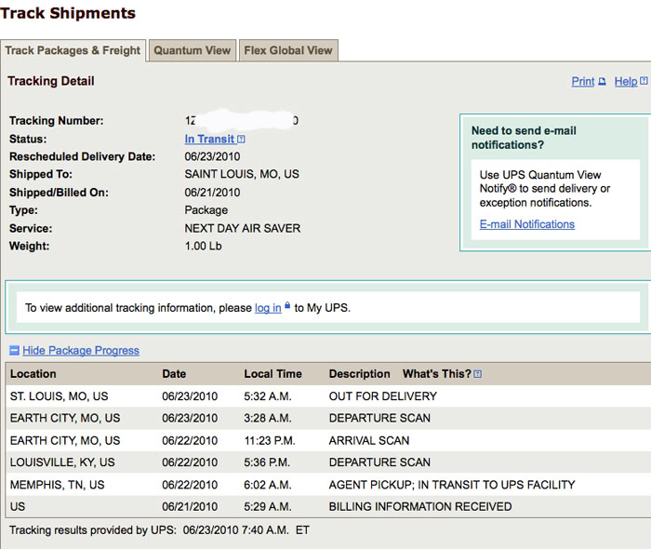Screen dimensions: 651x549
Task: Click the Print link
Action: [582, 82]
